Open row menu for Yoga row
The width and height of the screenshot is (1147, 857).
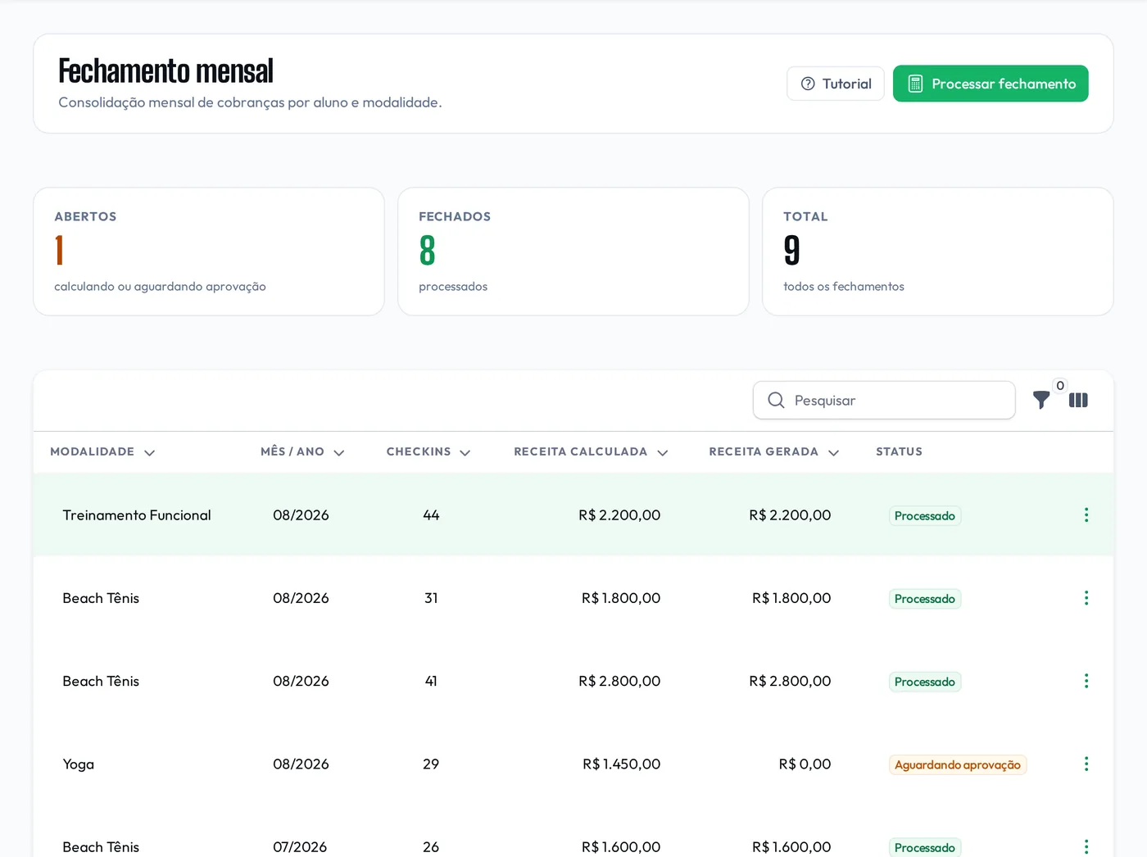click(x=1086, y=764)
